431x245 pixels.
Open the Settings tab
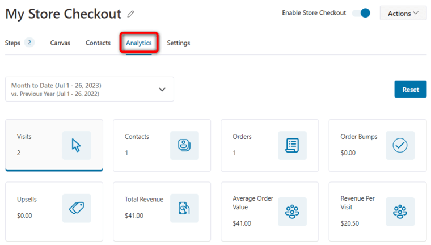click(179, 43)
